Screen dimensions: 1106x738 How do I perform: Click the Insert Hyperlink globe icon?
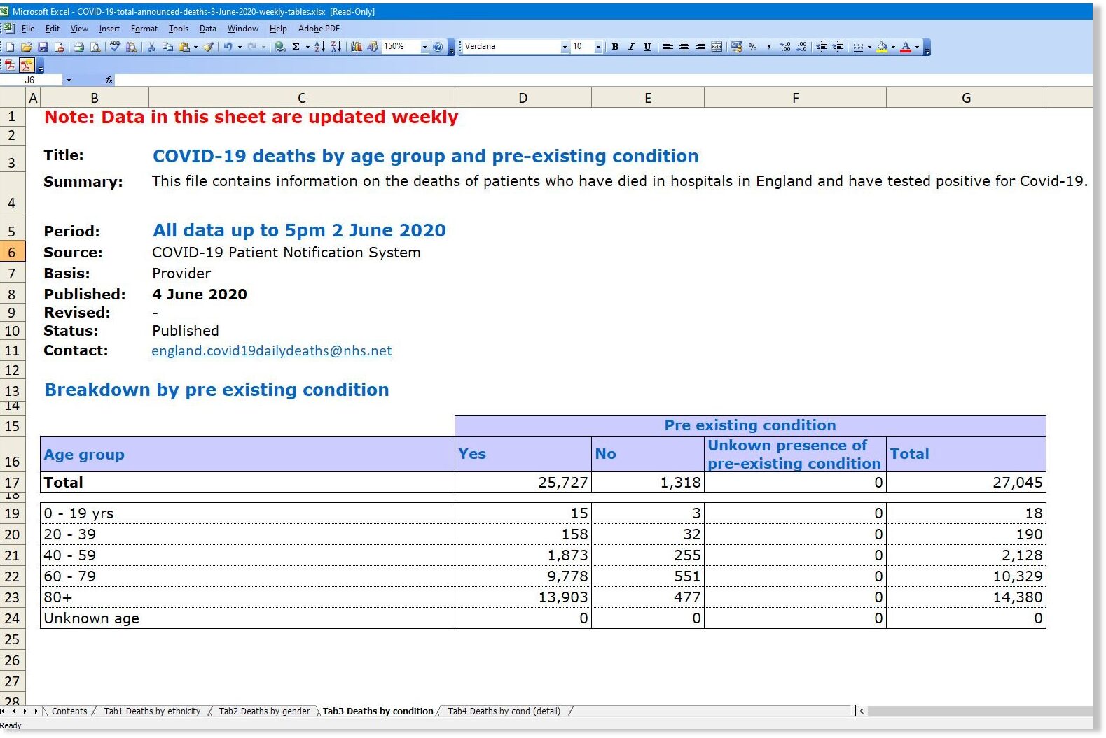(279, 47)
